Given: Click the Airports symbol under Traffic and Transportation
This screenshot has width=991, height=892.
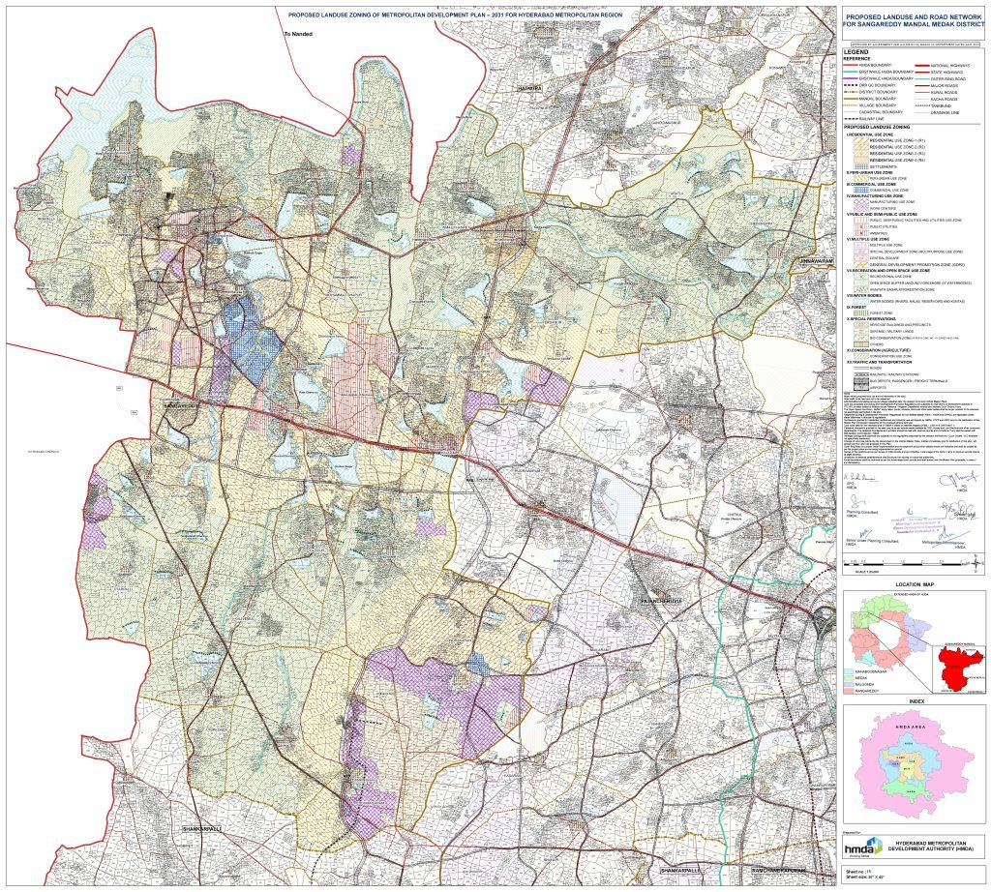Looking at the screenshot, I should (861, 386).
